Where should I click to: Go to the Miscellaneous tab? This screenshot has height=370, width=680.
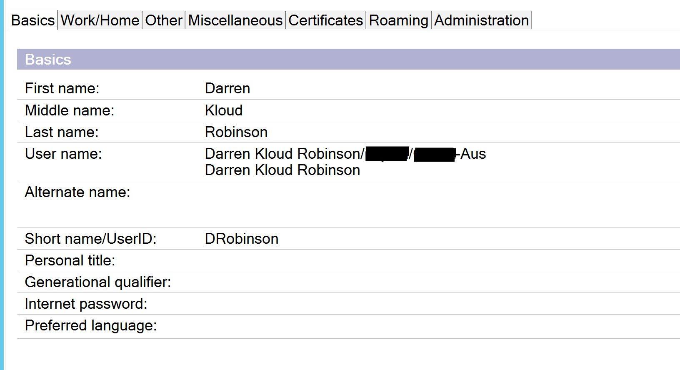[x=235, y=20]
